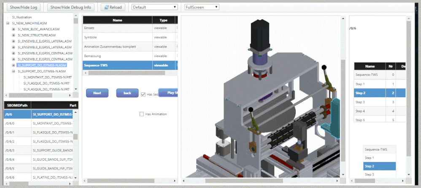Click down arrow of SBOM part table scrollbar
This screenshot has width=421, height=188.
tap(76, 177)
